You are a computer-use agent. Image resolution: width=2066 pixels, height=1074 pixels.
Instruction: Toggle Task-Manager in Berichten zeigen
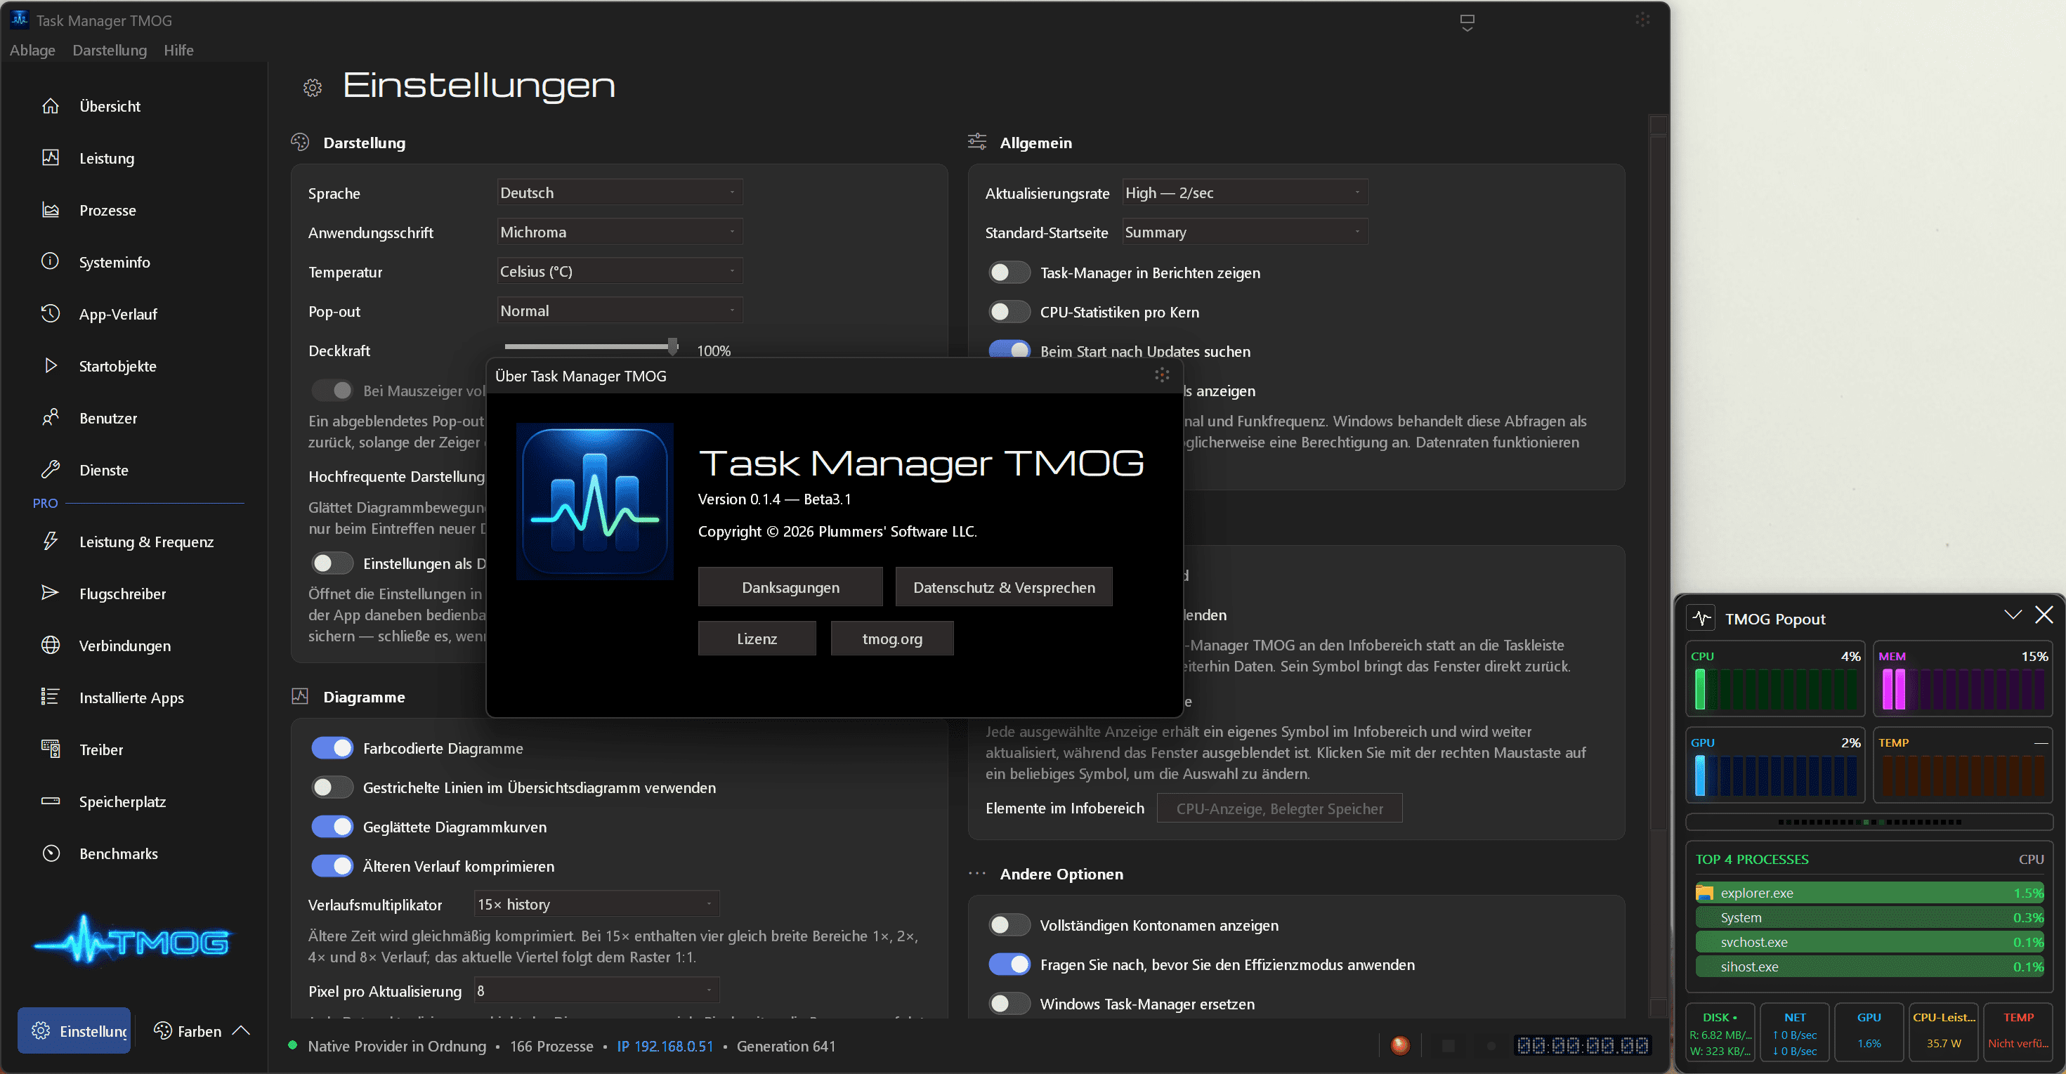click(1009, 273)
